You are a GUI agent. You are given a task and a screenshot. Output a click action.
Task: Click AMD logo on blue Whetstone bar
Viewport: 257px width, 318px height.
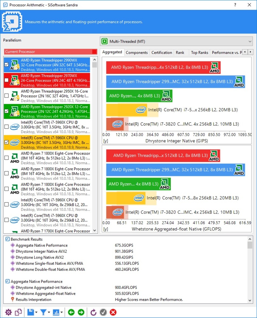coord(239,170)
